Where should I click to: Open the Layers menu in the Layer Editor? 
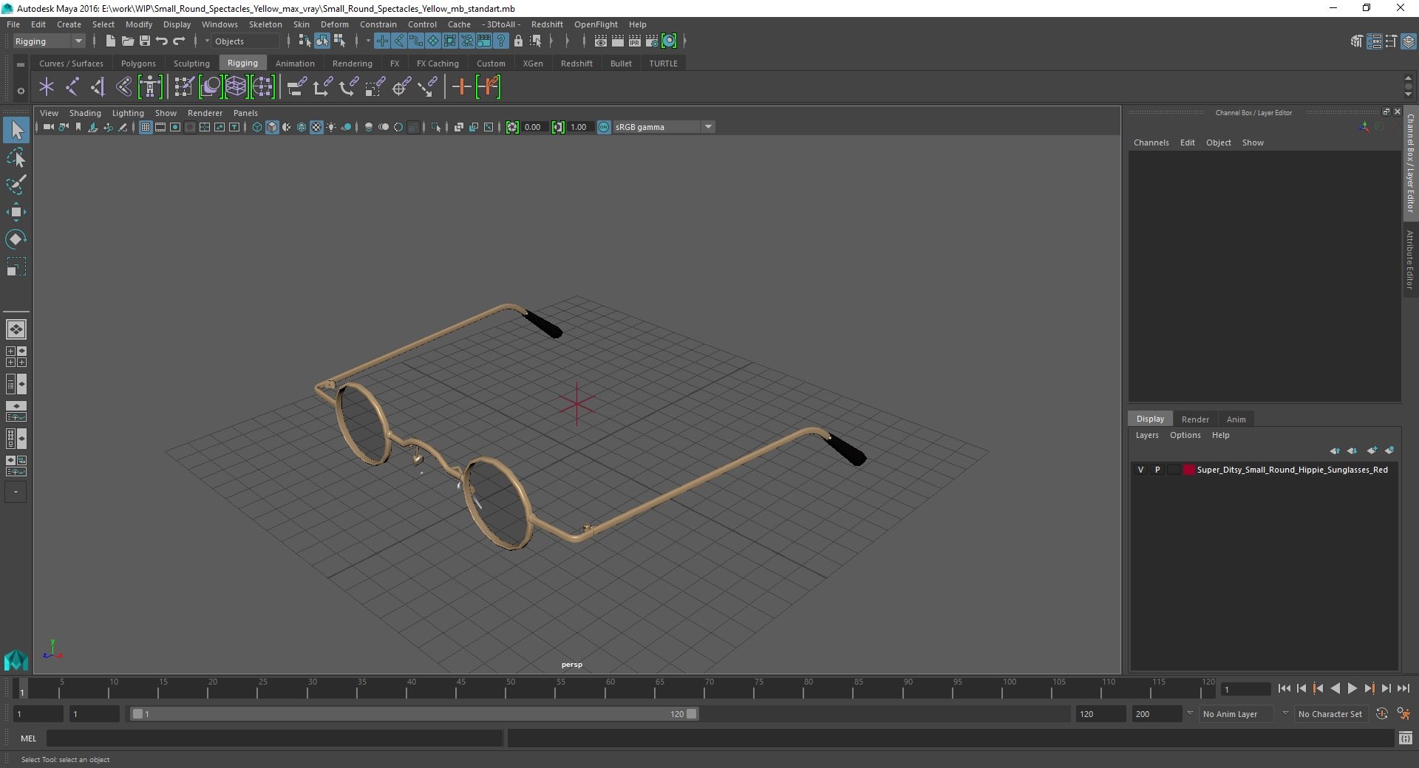pyautogui.click(x=1147, y=435)
